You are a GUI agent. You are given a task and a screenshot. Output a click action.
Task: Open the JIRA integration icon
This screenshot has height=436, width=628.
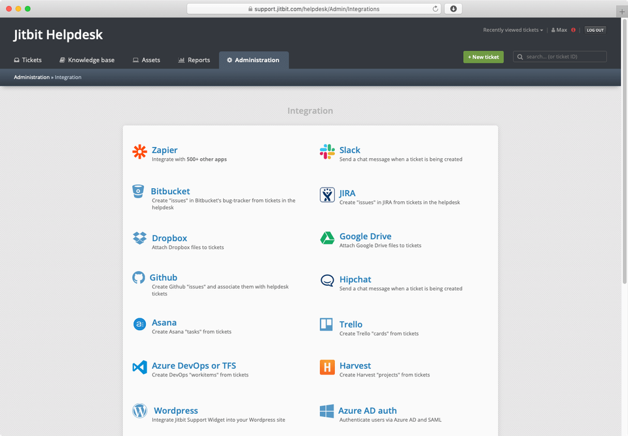pos(326,195)
